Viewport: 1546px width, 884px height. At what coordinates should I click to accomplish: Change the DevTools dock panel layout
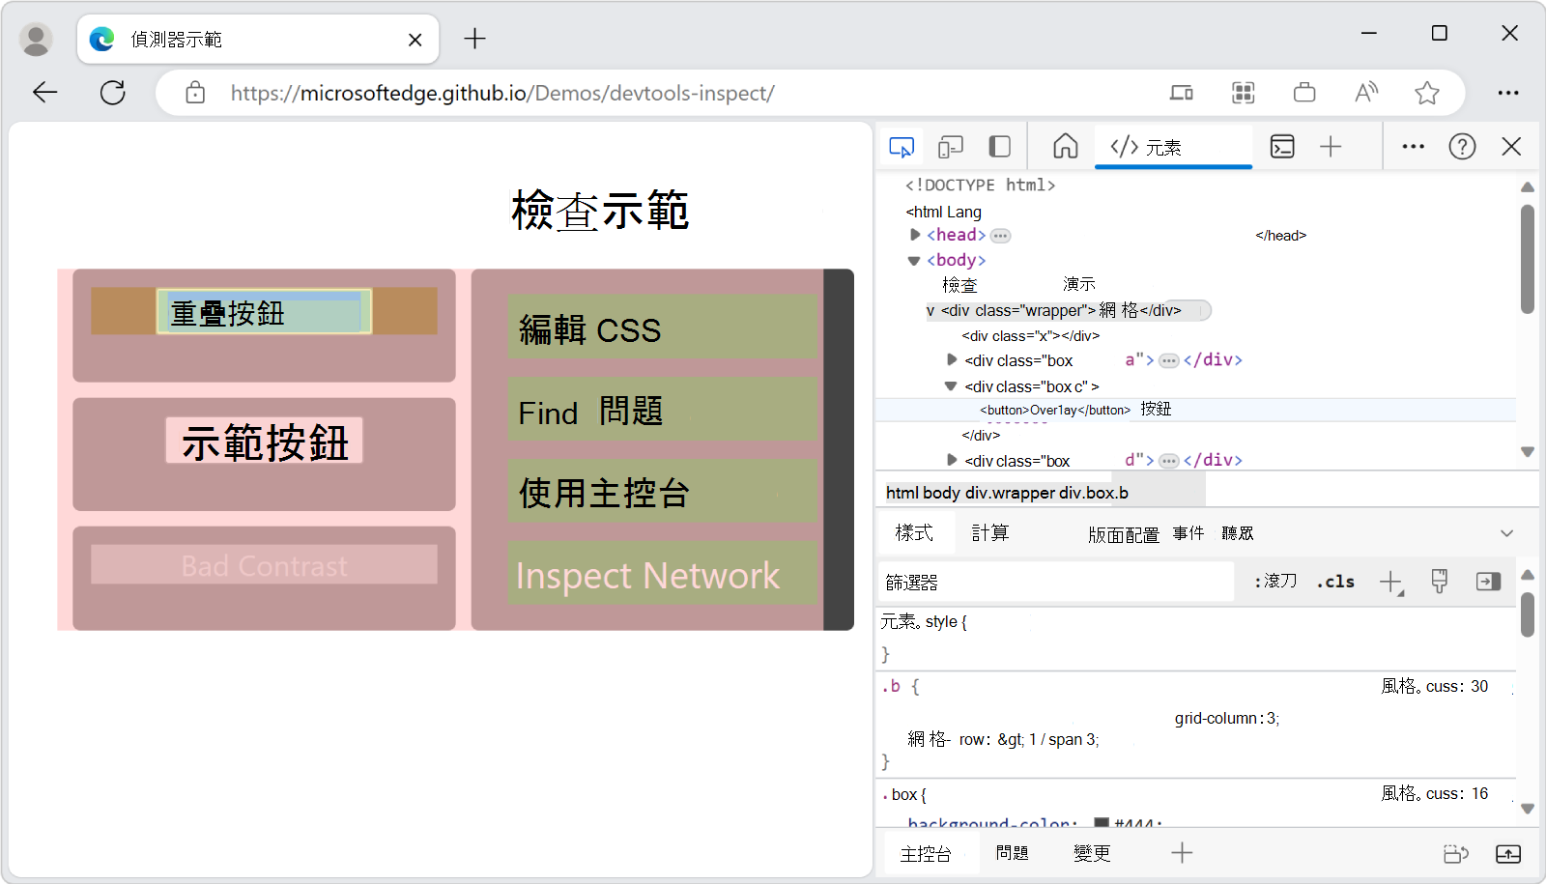(999, 146)
